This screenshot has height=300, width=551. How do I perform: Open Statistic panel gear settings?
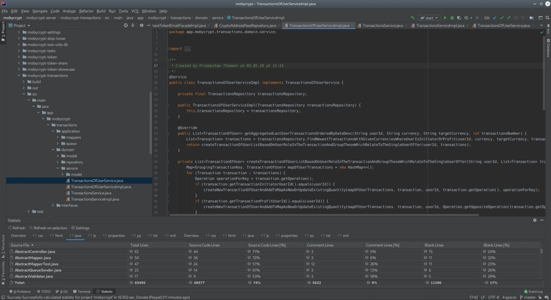534,220
